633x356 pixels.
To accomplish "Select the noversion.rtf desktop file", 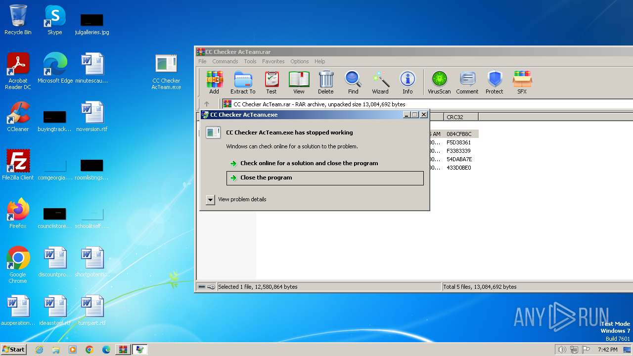I will tap(92, 117).
